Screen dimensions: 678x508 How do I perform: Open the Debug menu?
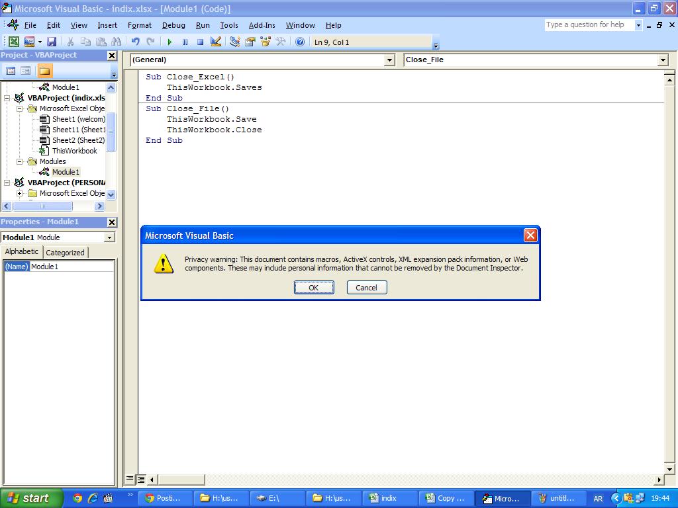173,25
